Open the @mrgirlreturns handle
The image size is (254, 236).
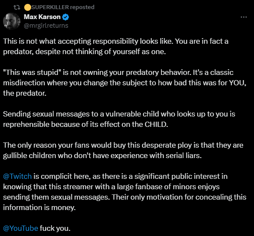coord(46,26)
